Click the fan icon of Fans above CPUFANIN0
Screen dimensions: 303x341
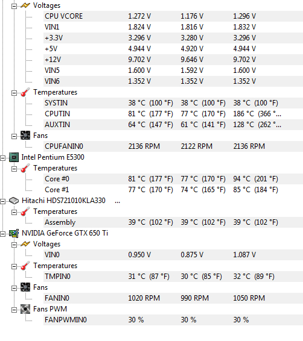(25, 136)
